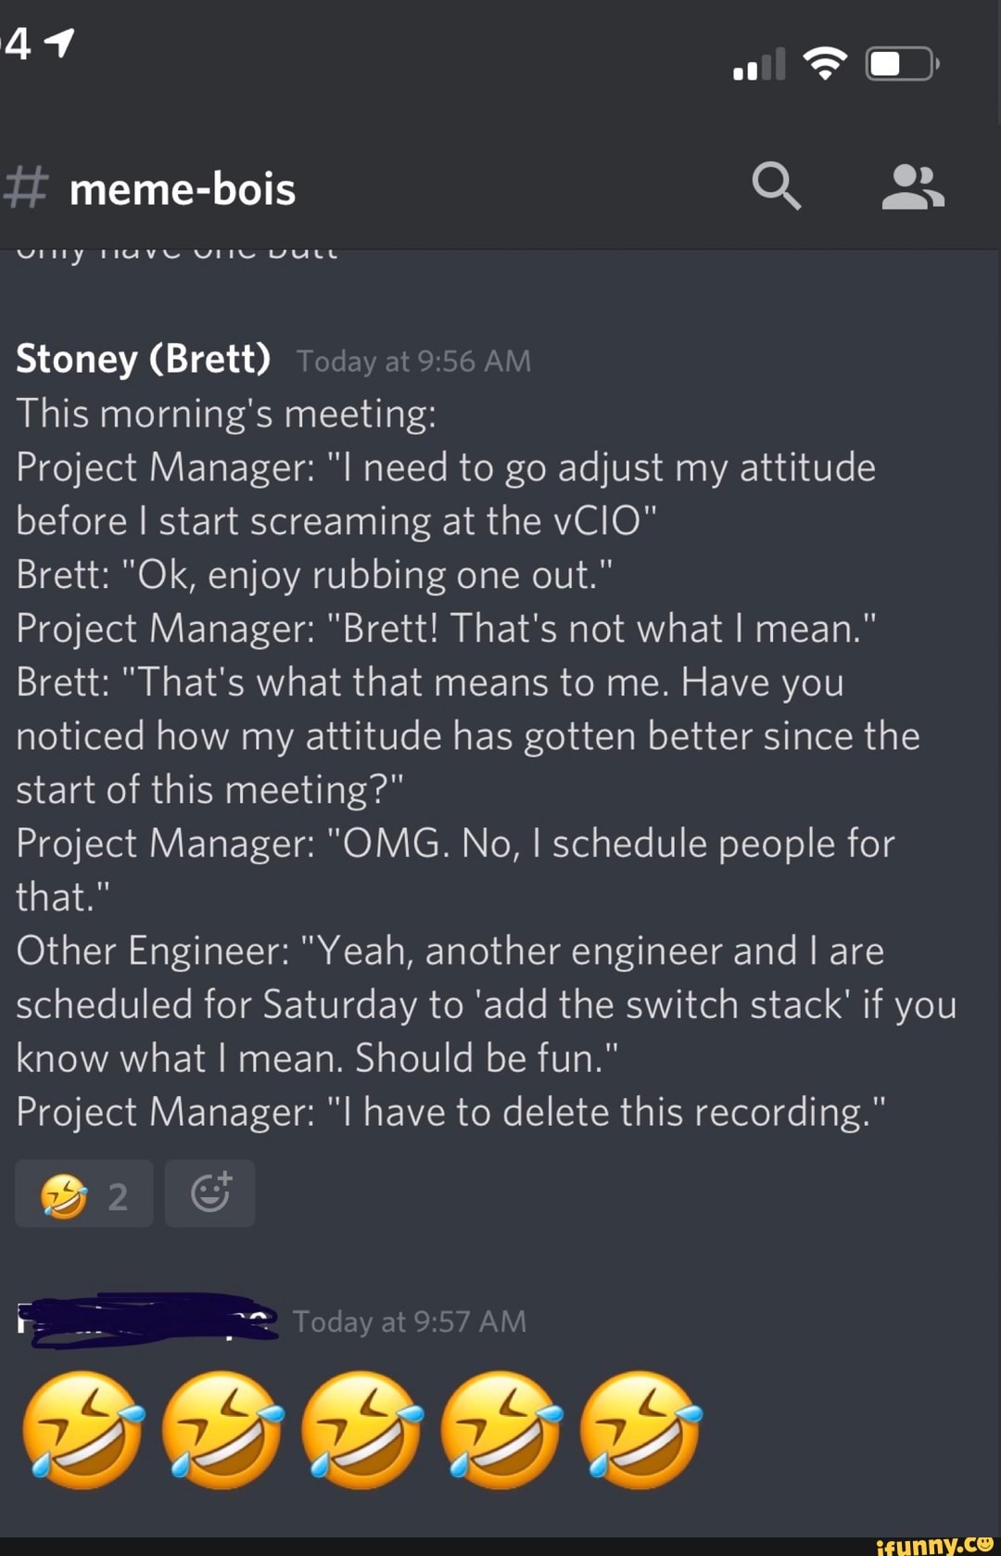
Task: Expand Stoney (Brett)'s profile popup
Action: pyautogui.click(x=142, y=359)
